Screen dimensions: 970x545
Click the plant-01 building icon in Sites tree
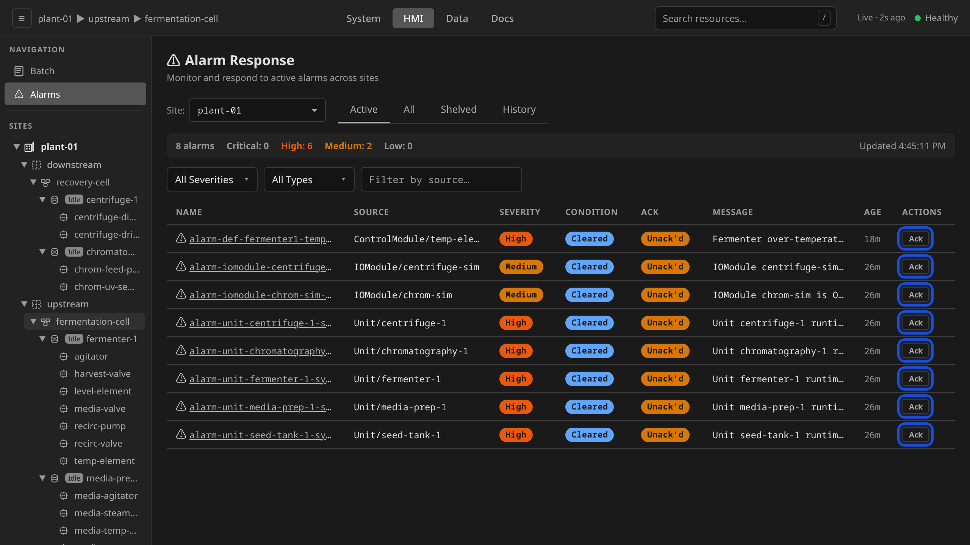tap(30, 147)
